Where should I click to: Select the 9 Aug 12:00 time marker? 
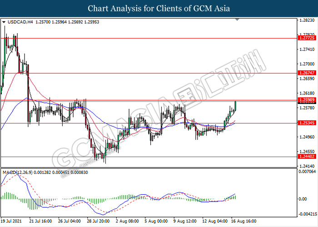click(185, 221)
